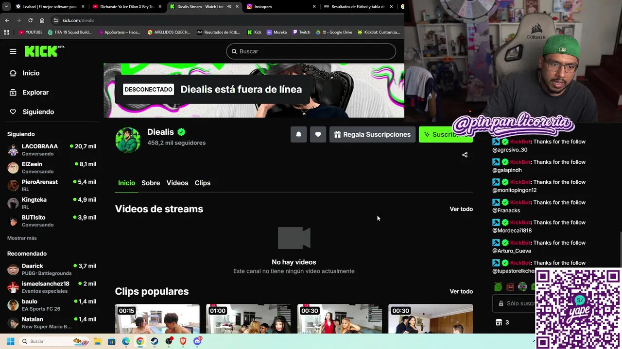Close the Lealtad tab
The width and height of the screenshot is (622, 349).
pos(83,7)
